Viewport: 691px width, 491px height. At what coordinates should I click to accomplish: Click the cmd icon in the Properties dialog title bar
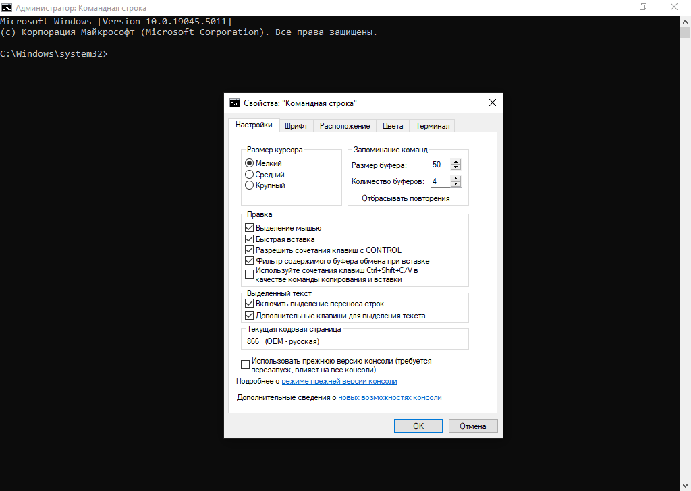[235, 103]
